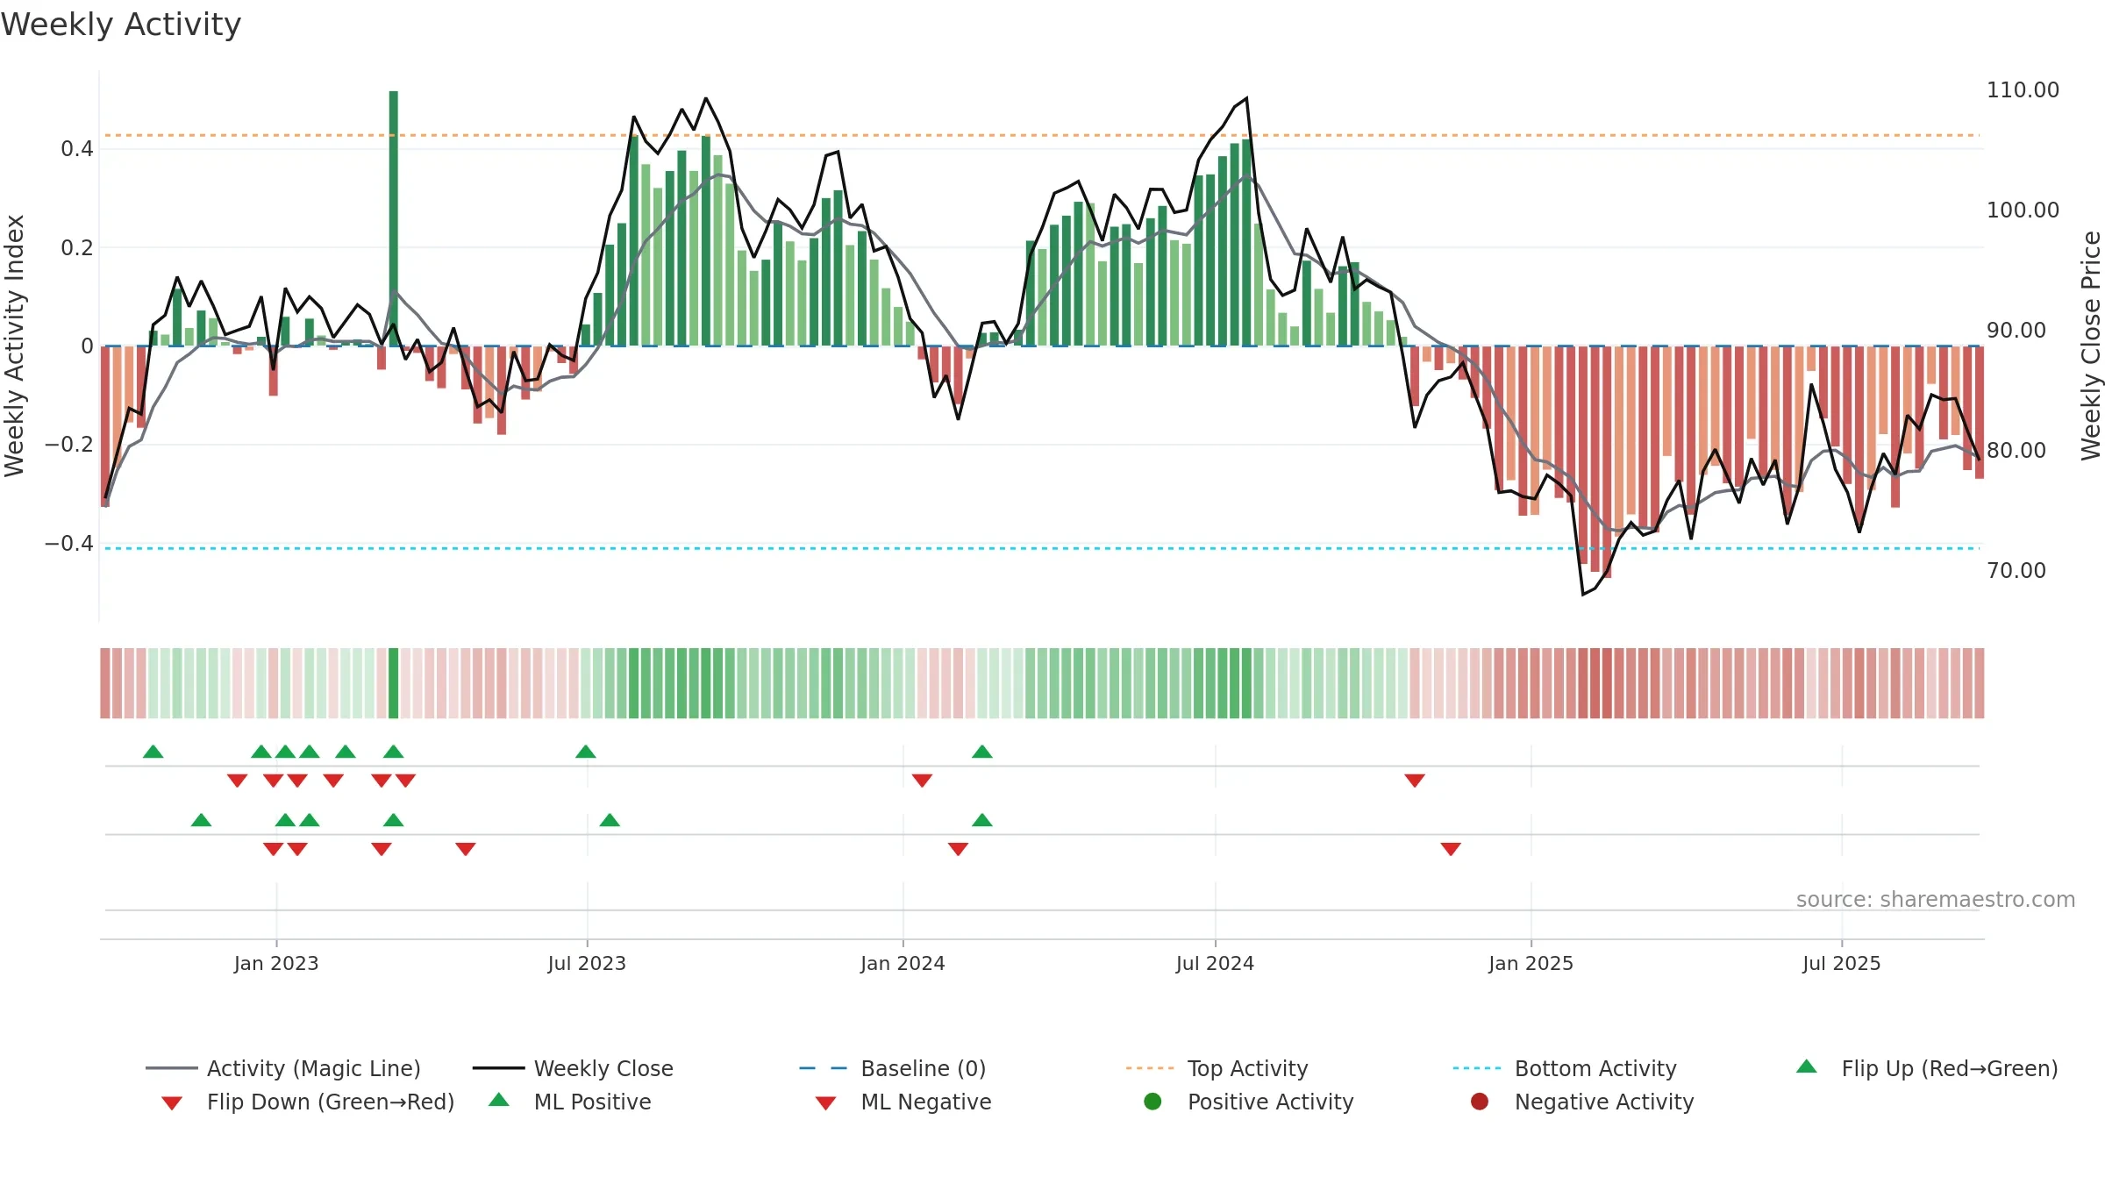Image resolution: width=2105 pixels, height=1184 pixels.
Task: Click the tallest green spike bar above 0.4
Action: tap(394, 218)
